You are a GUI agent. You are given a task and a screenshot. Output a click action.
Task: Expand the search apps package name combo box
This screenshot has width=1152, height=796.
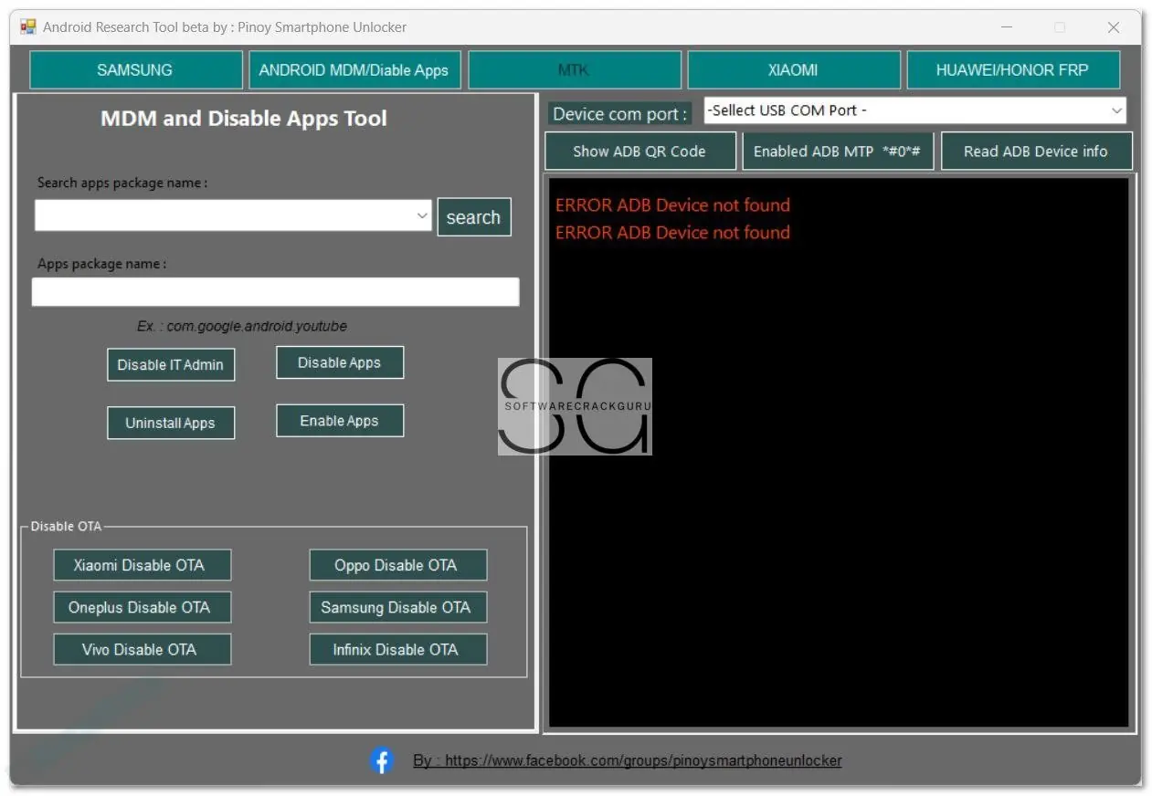422,216
